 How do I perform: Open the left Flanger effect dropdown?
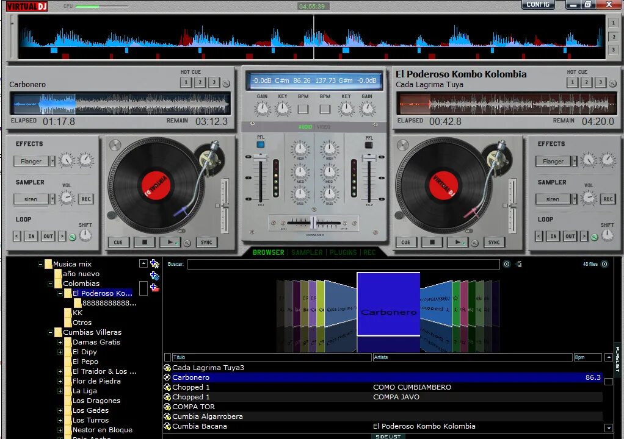pos(53,161)
